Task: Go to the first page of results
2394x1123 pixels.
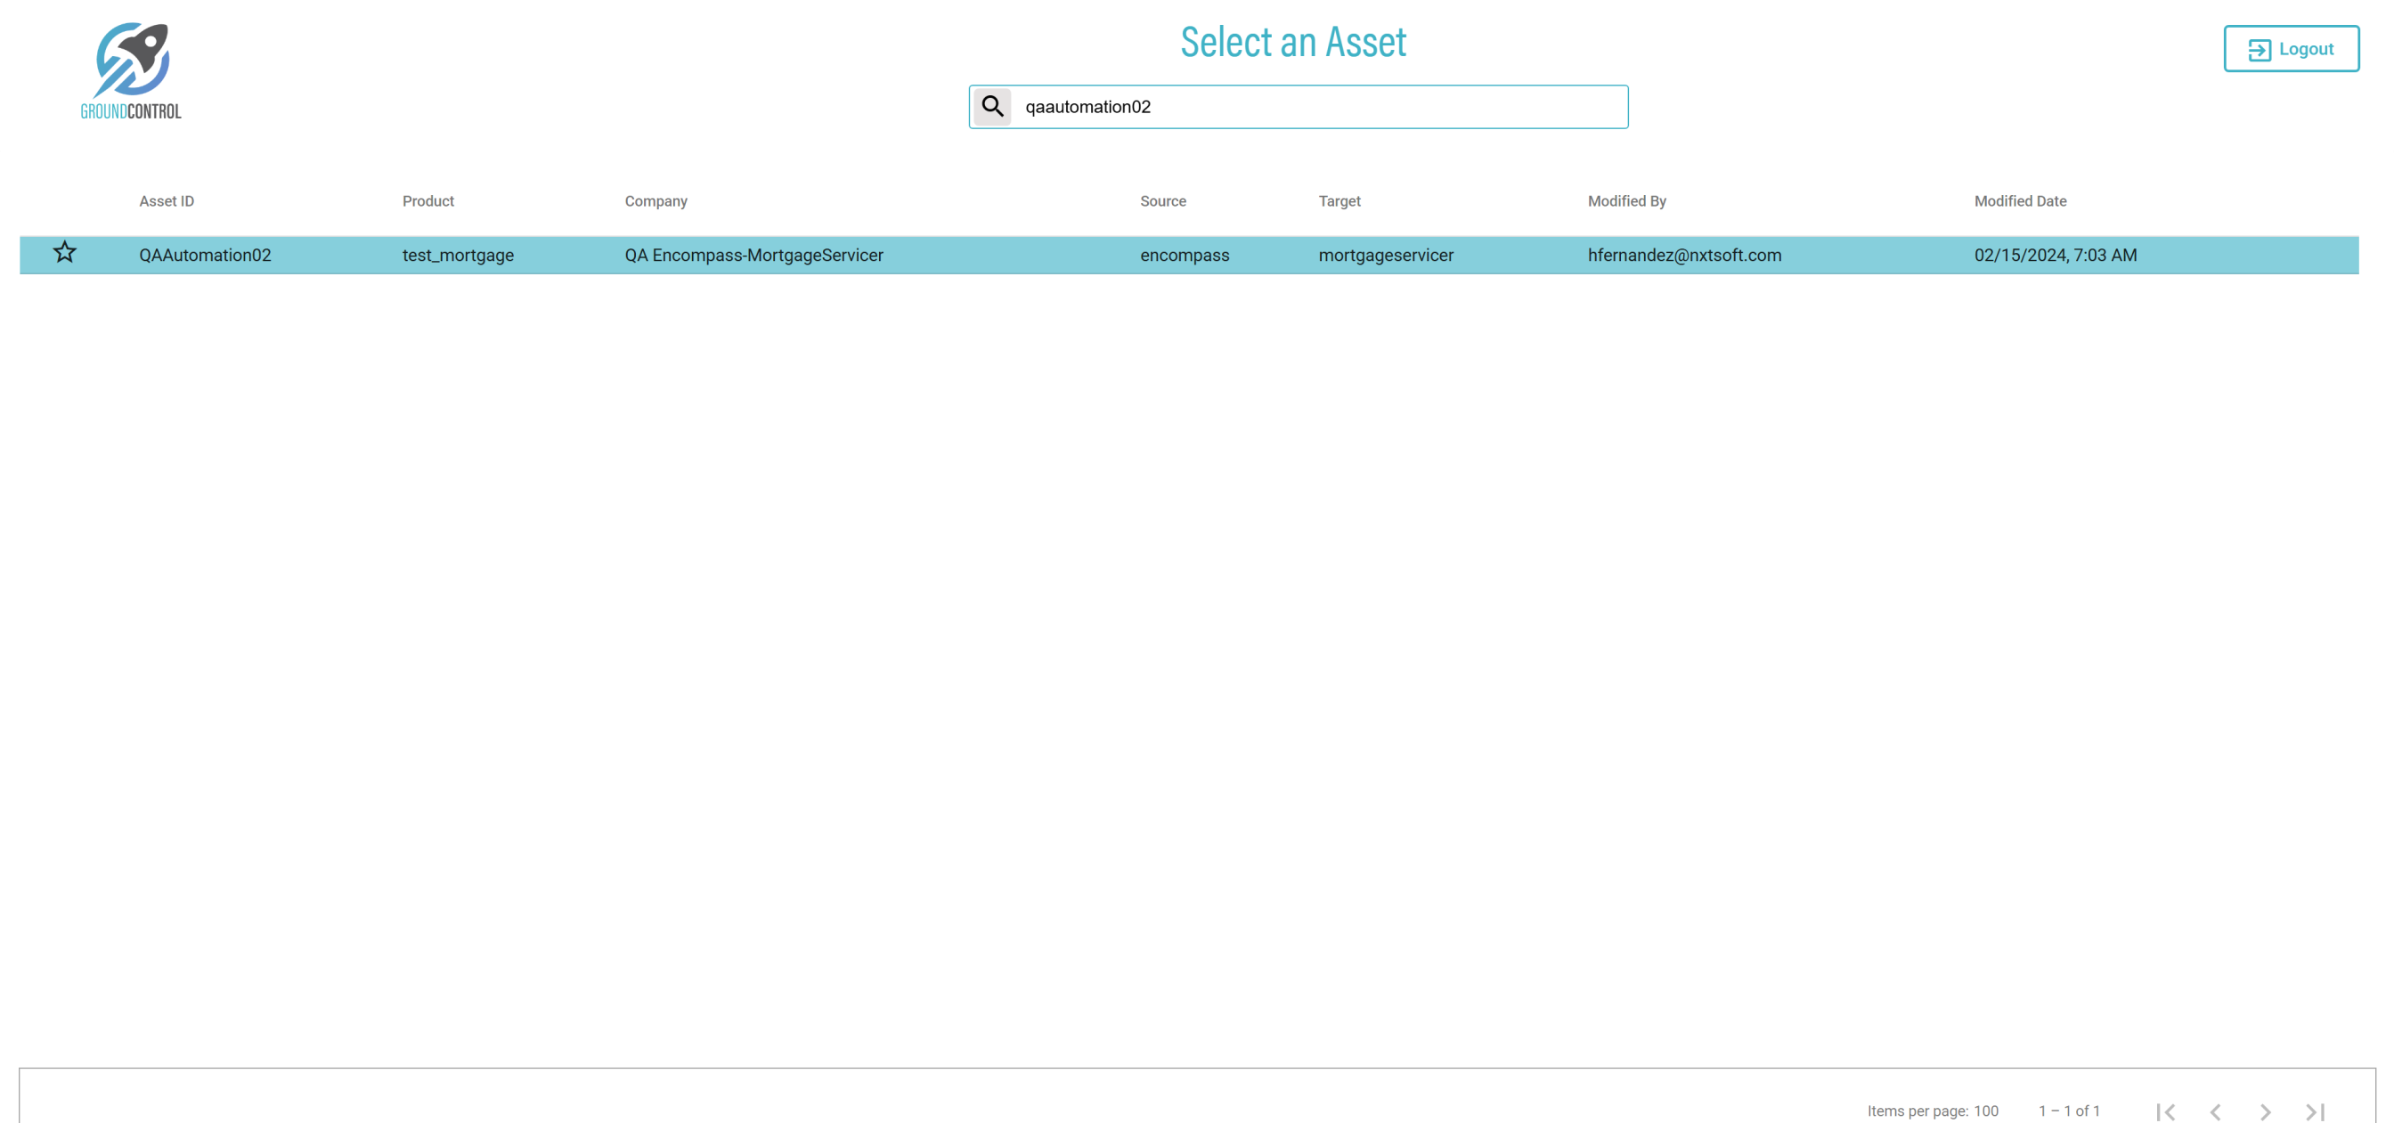Action: [x=2165, y=1111]
